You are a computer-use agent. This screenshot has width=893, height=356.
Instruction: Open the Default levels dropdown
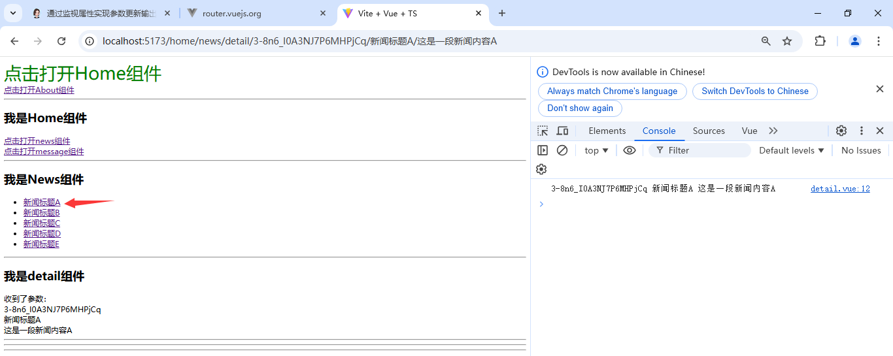(792, 150)
